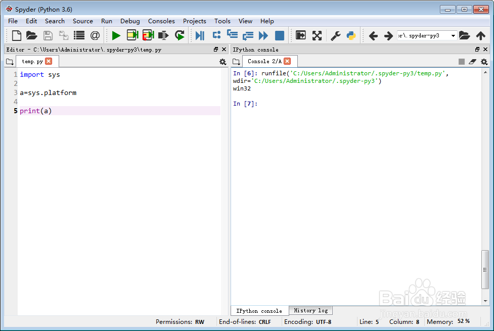The image size is (494, 331).
Task: Stop the console's current command square icon
Action: (462, 62)
